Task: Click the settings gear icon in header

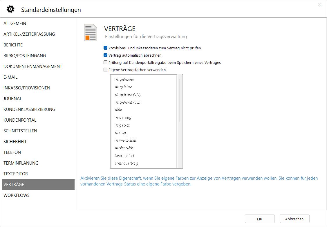Action: 10,9
